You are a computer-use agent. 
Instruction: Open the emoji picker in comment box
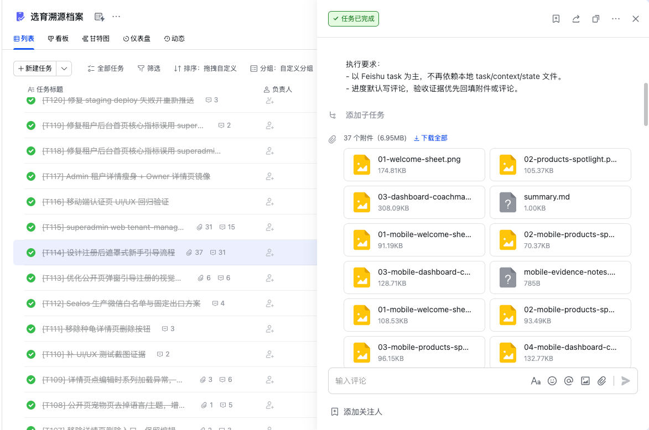(x=552, y=381)
